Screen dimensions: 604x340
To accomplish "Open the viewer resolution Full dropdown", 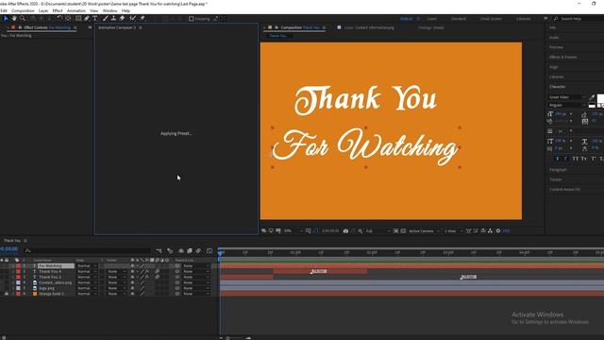I will point(377,230).
